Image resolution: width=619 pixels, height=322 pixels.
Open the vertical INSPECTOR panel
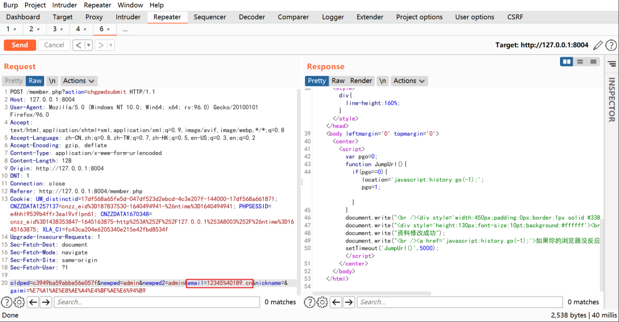pyautogui.click(x=612, y=100)
